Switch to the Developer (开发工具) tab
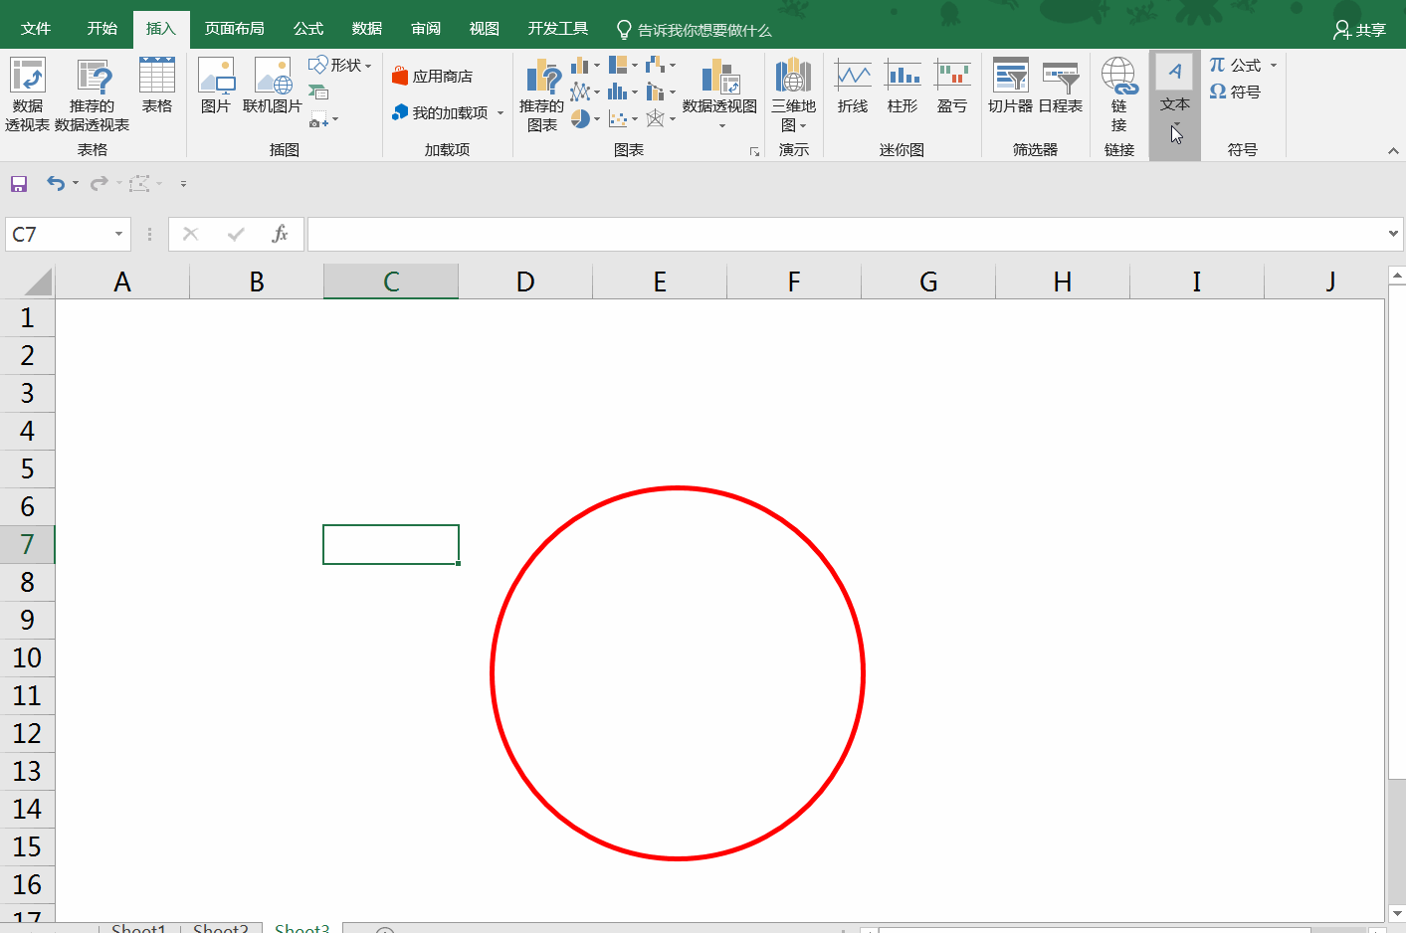 tap(558, 29)
